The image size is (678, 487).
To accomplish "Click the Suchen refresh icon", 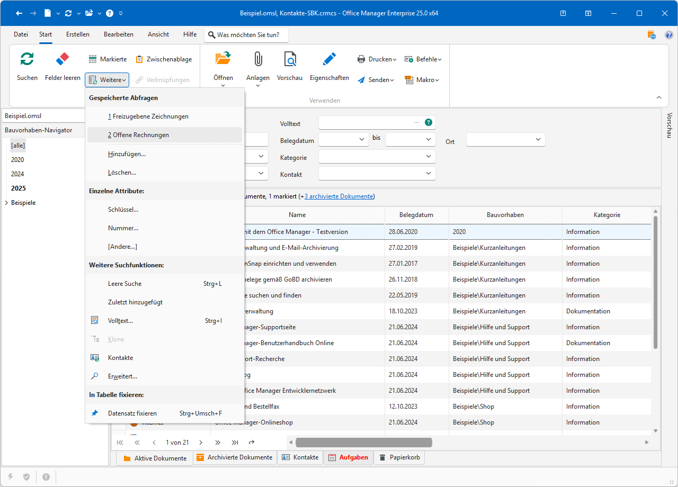I will [x=27, y=59].
